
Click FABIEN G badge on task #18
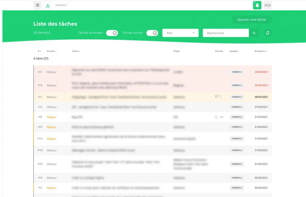tap(237, 117)
